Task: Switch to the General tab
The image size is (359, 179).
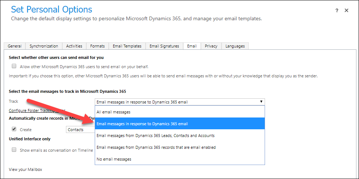Action: (x=15, y=46)
